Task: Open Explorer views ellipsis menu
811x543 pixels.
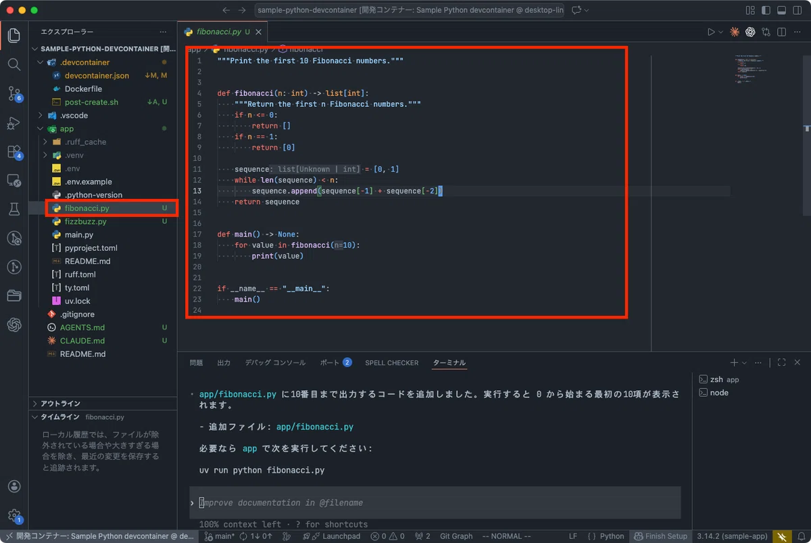Action: 163,32
